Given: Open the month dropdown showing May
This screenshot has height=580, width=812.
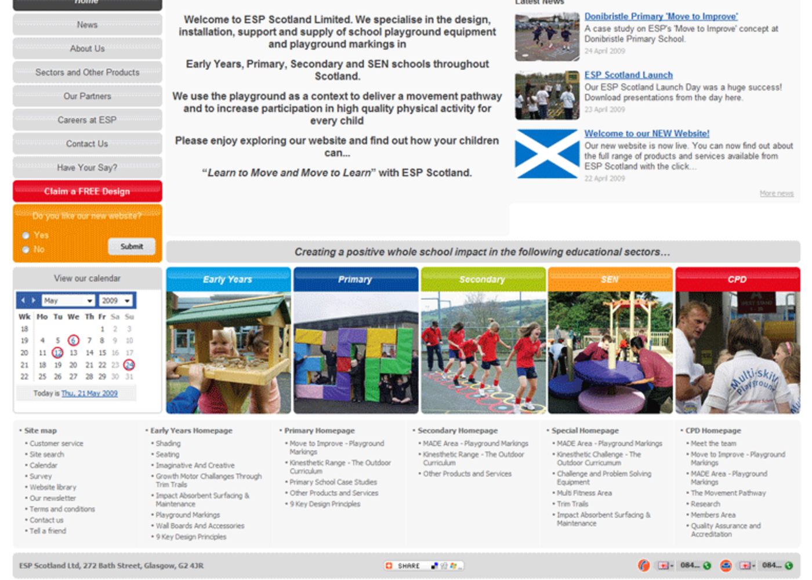Looking at the screenshot, I should (x=68, y=300).
